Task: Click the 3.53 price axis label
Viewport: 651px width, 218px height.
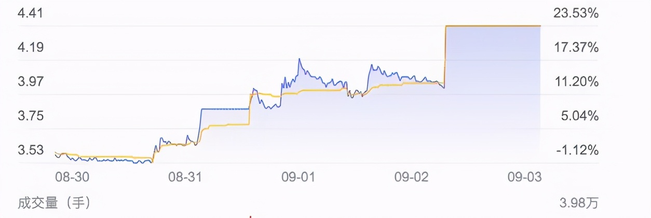Action: 31,151
